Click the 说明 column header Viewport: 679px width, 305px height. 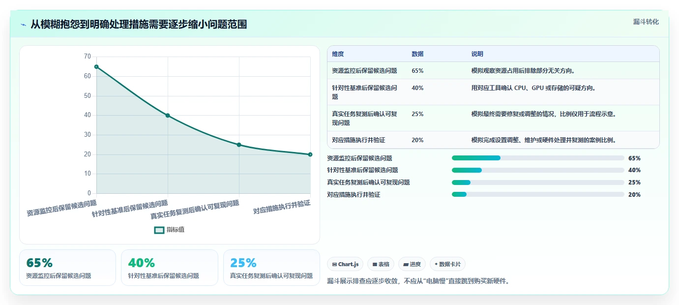click(477, 54)
